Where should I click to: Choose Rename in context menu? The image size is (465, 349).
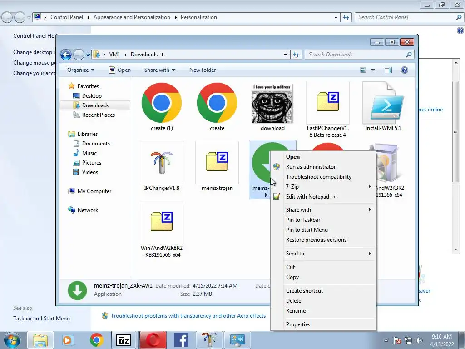(323, 311)
